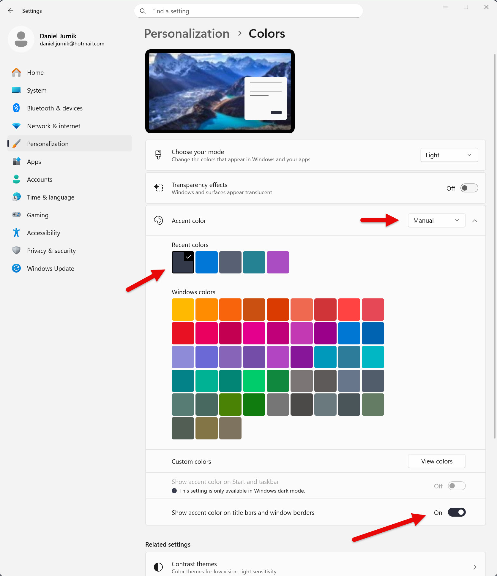Click the Apps icon in sidebar
The width and height of the screenshot is (497, 576).
16,162
